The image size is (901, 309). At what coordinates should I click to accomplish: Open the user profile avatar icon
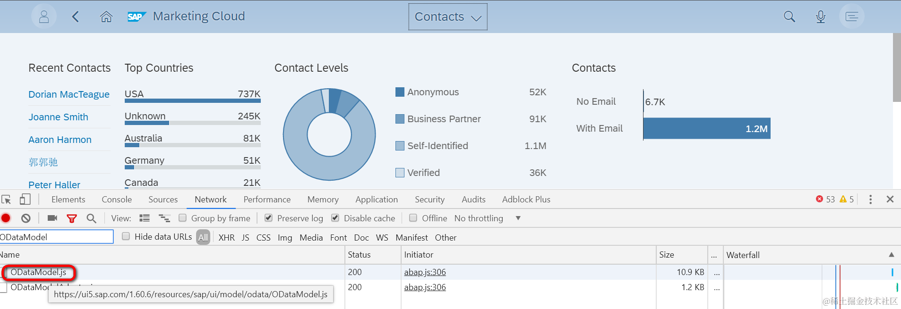pyautogui.click(x=44, y=17)
